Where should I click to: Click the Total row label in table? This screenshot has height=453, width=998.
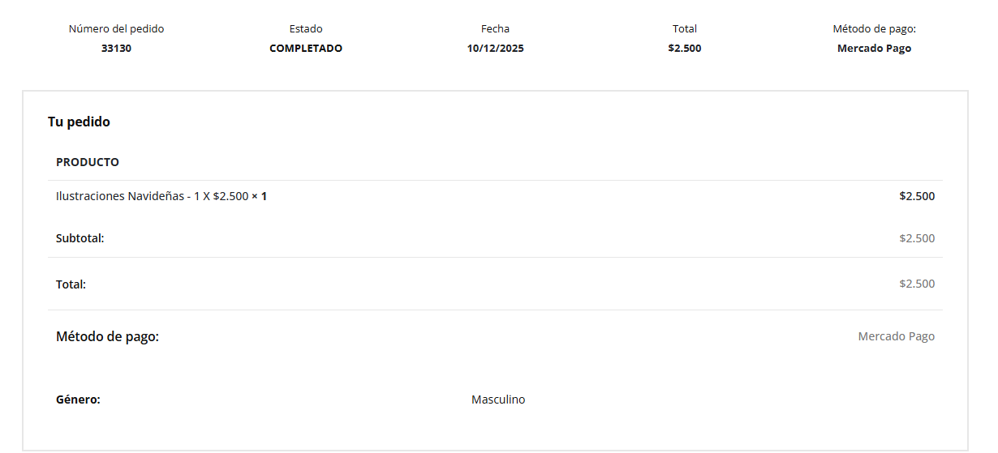tap(71, 284)
